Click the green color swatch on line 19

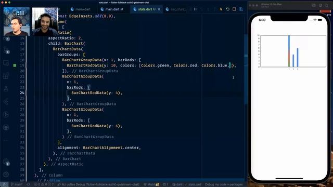15,65
